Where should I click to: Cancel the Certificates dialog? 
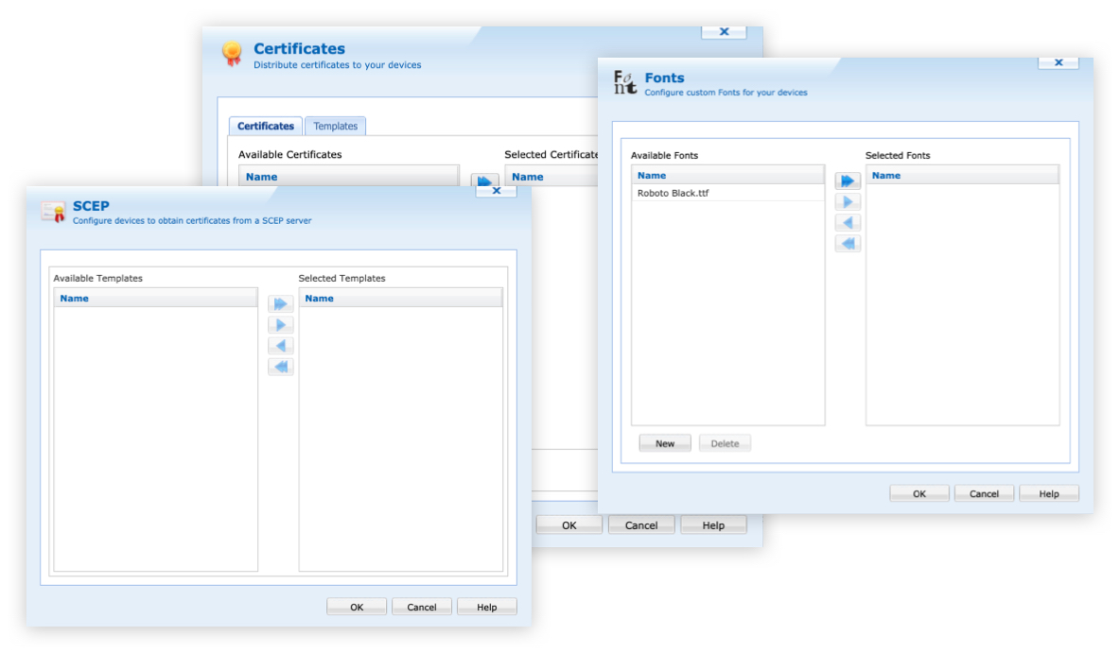(x=640, y=525)
